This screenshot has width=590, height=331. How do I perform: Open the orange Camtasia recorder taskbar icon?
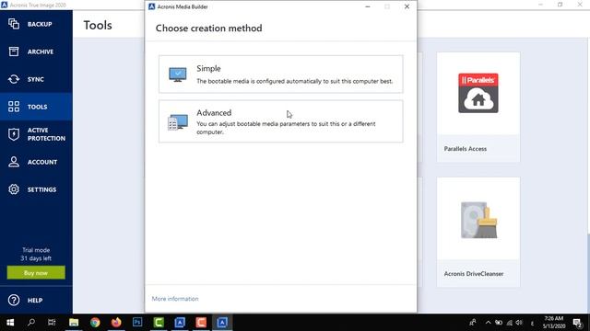[x=201, y=323]
